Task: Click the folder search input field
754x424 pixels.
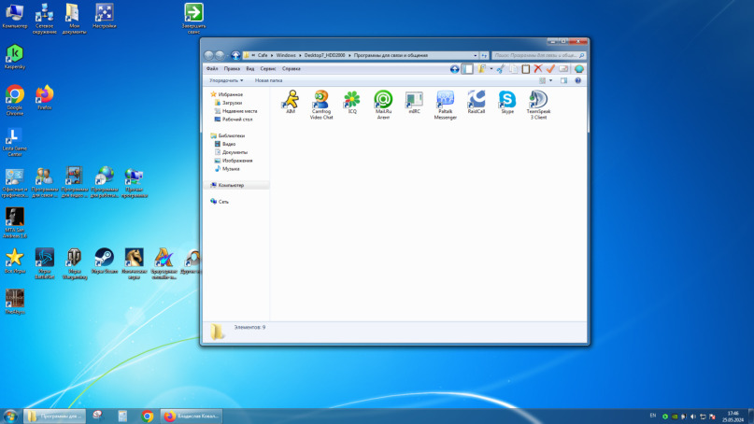Action: [534, 55]
